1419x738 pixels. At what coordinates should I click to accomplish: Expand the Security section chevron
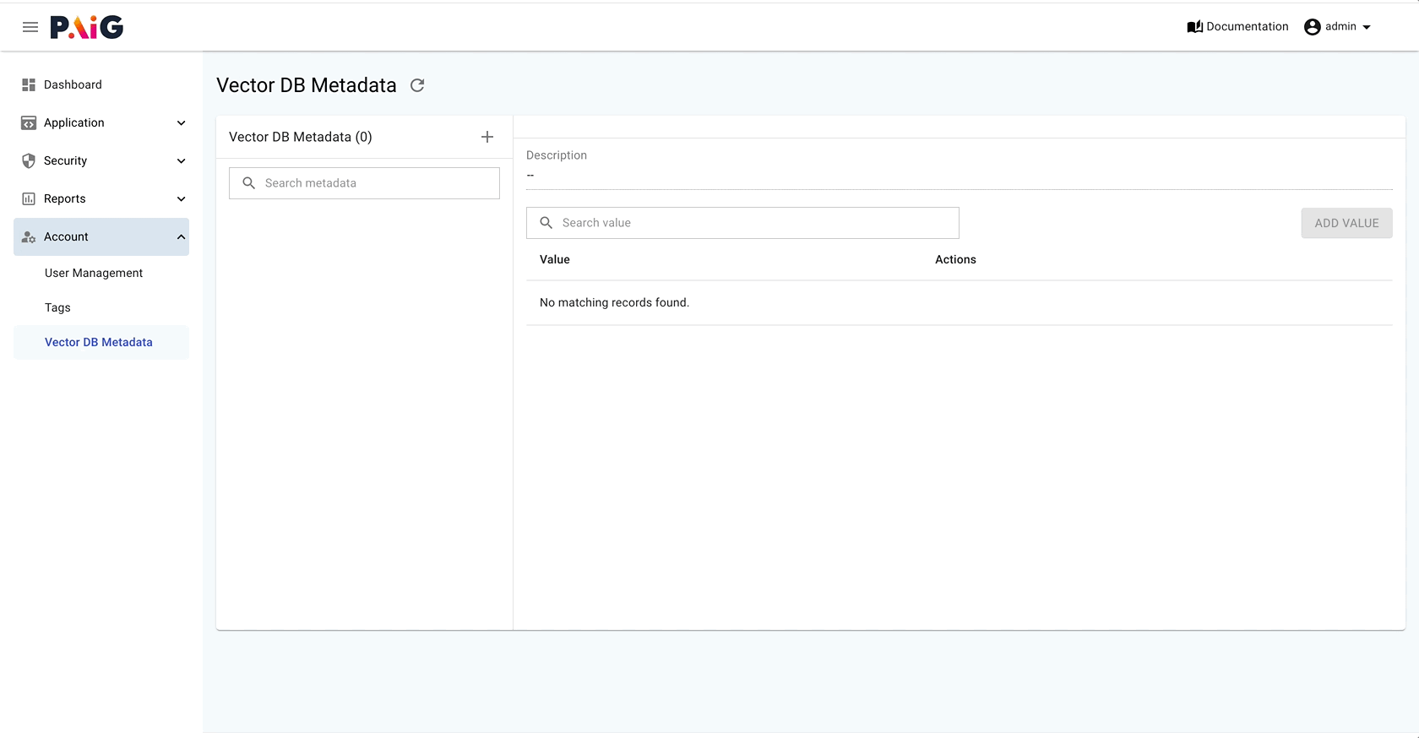(181, 161)
